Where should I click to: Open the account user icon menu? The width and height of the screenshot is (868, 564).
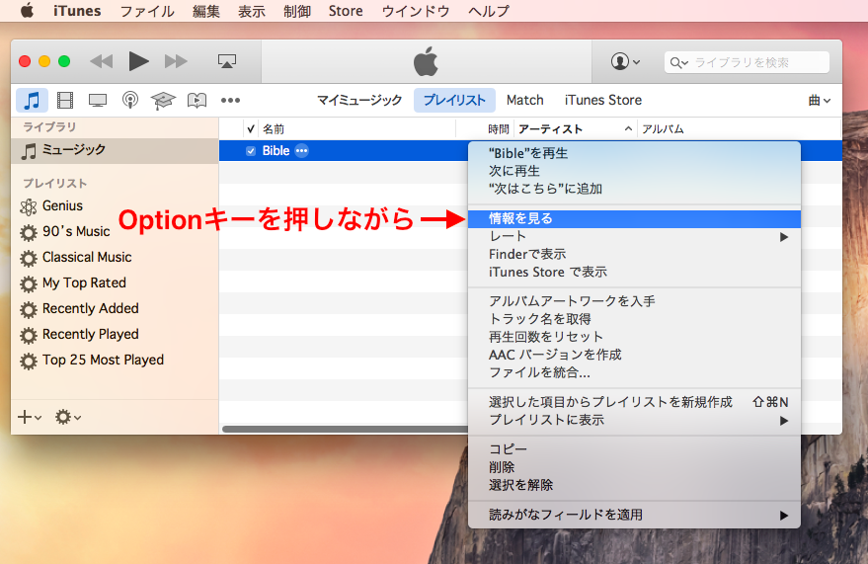[x=625, y=61]
